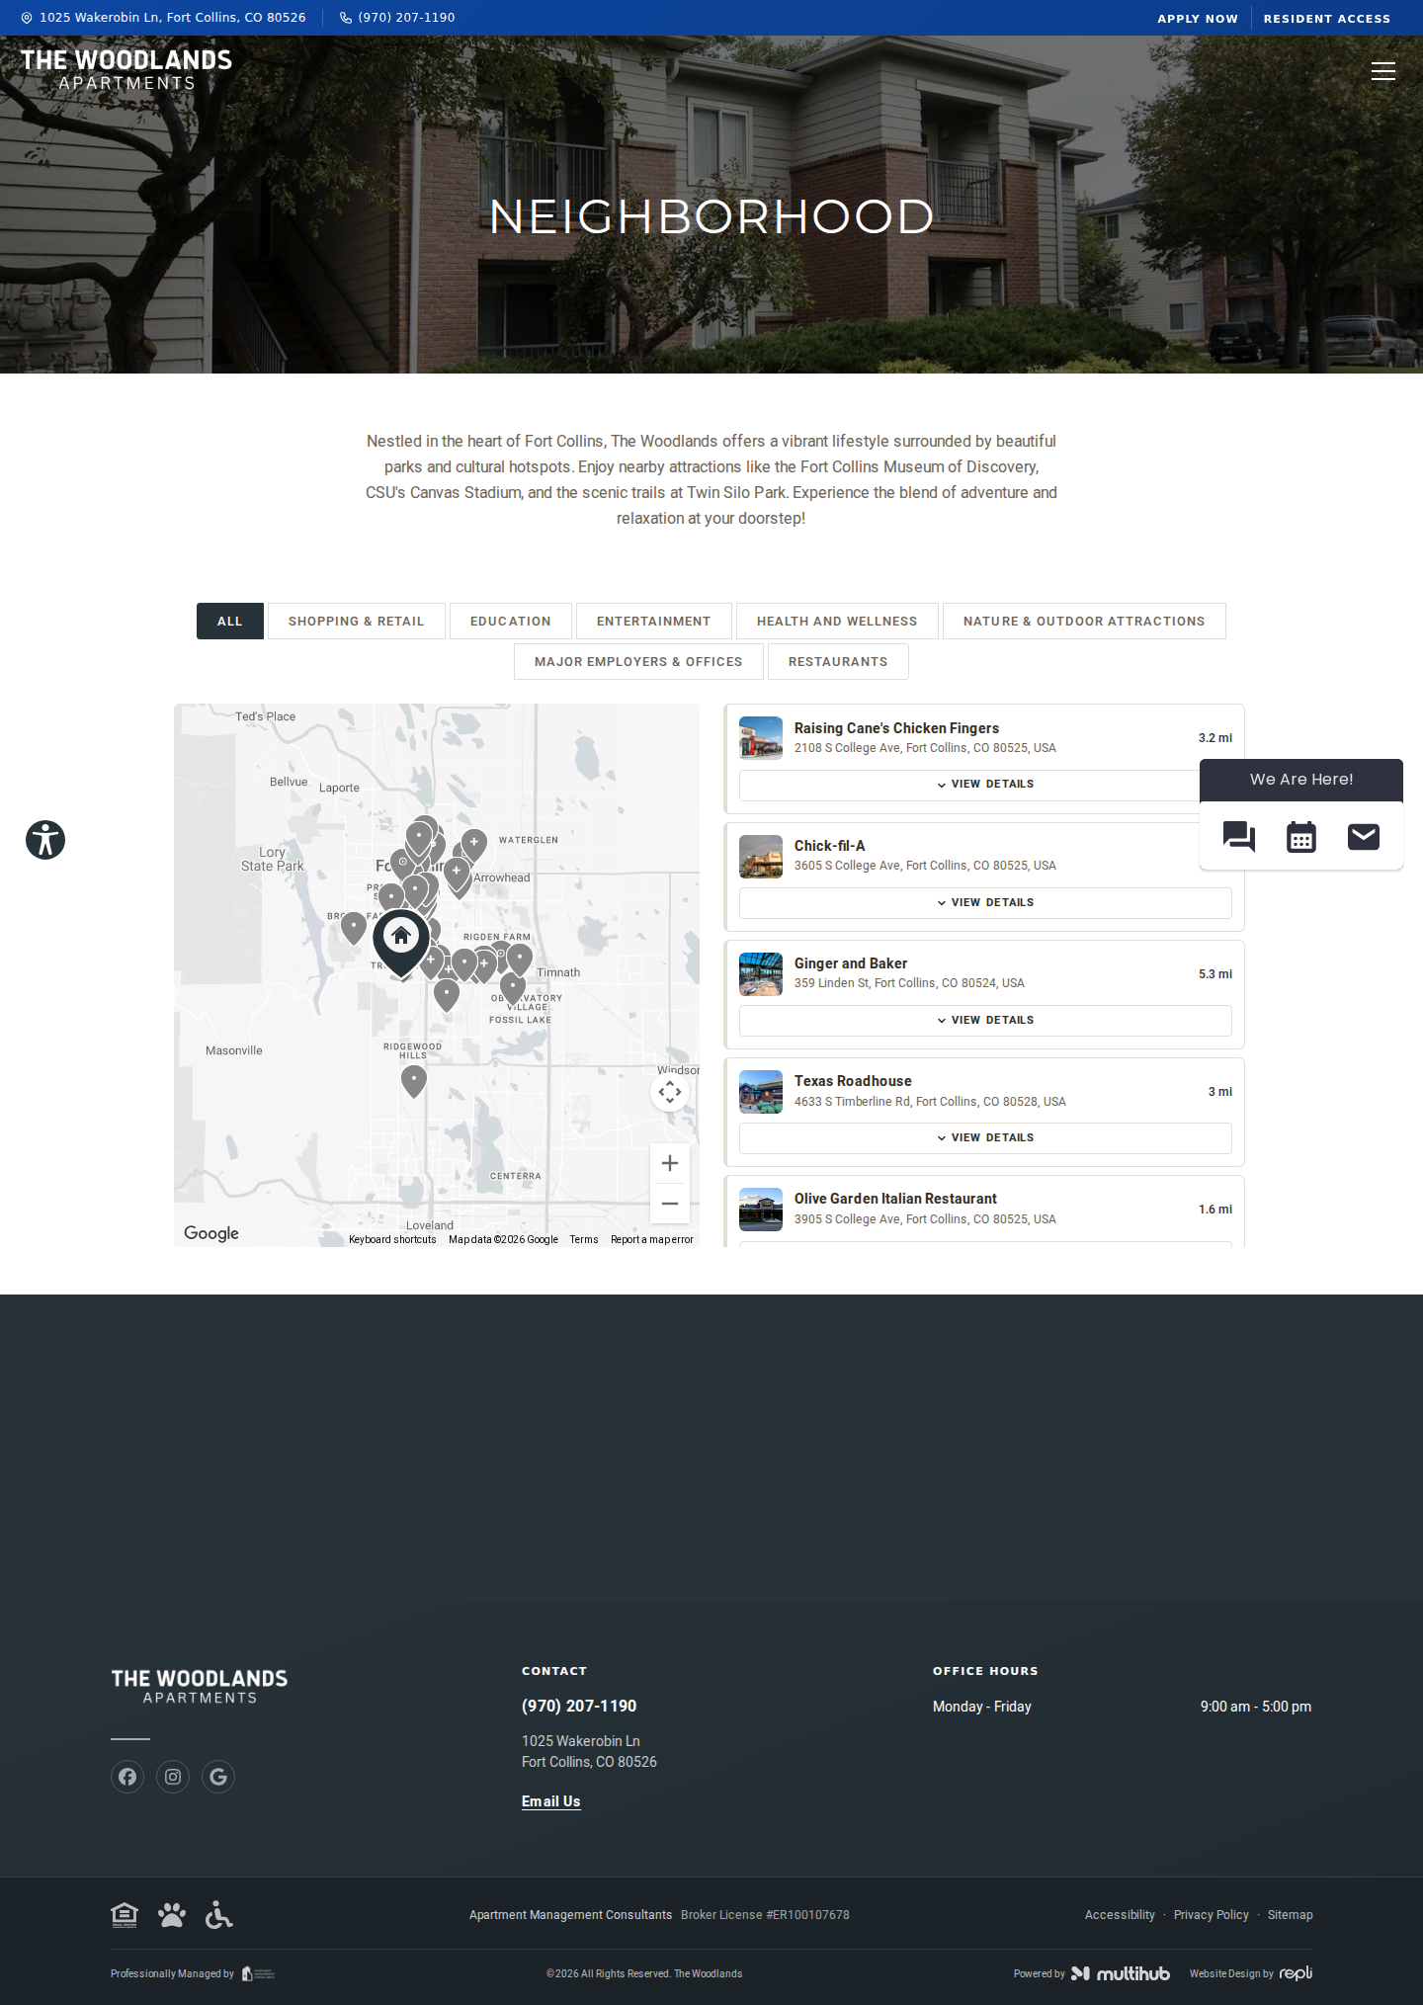Open Resident Access link

[1327, 19]
